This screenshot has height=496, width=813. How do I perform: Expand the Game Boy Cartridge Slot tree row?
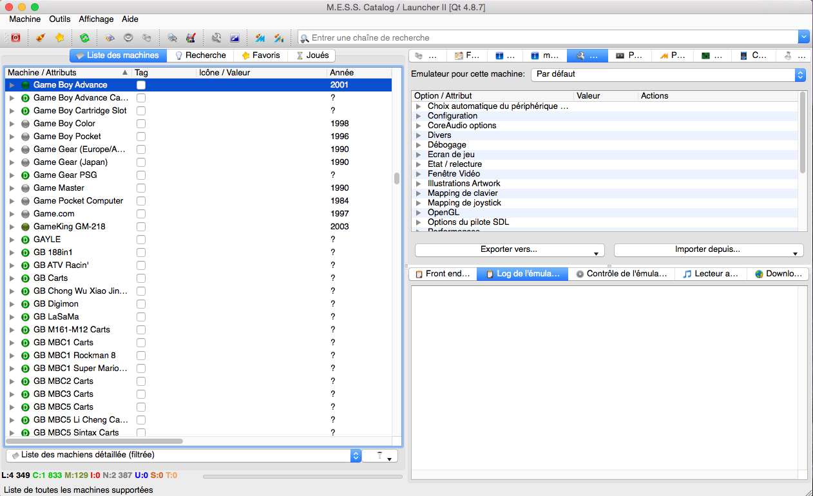pyautogui.click(x=12, y=111)
